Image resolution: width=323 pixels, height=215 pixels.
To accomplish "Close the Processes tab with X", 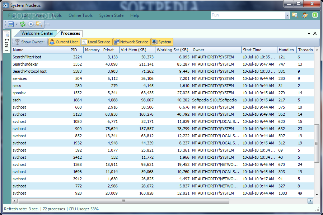I will tap(315, 33).
